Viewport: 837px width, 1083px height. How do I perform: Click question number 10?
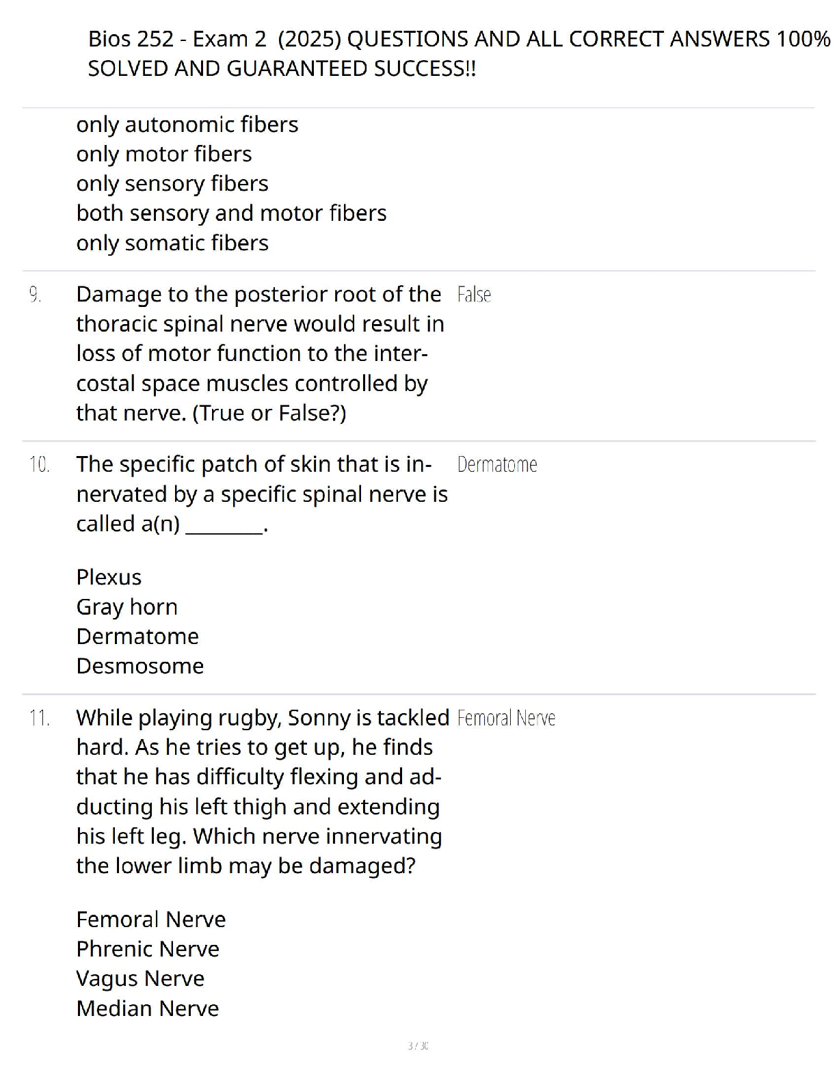coord(40,464)
